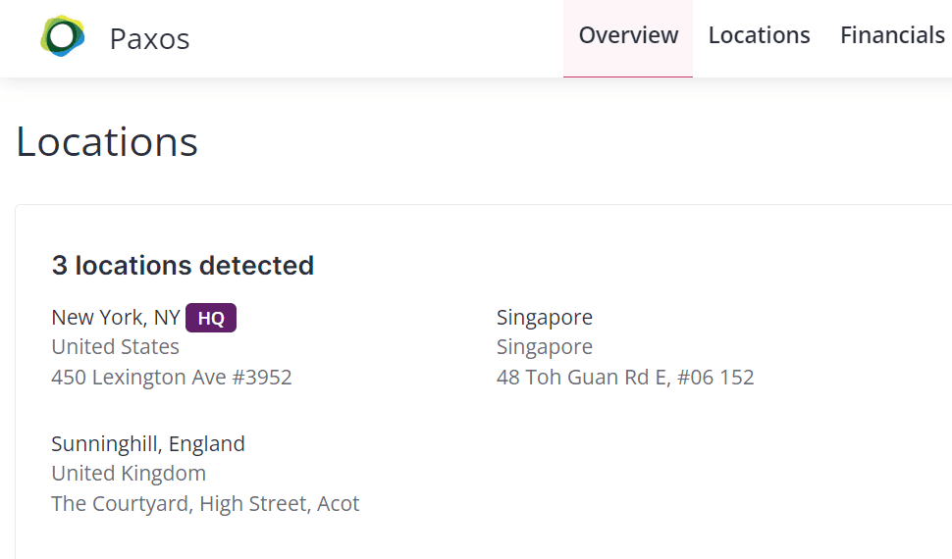Click the purple HQ badge
The width and height of the screenshot is (952, 559).
(x=211, y=318)
